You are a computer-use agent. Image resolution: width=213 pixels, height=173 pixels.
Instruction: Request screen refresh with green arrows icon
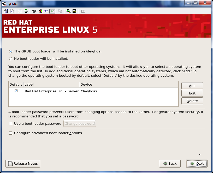pyautogui.click(x=26, y=11)
